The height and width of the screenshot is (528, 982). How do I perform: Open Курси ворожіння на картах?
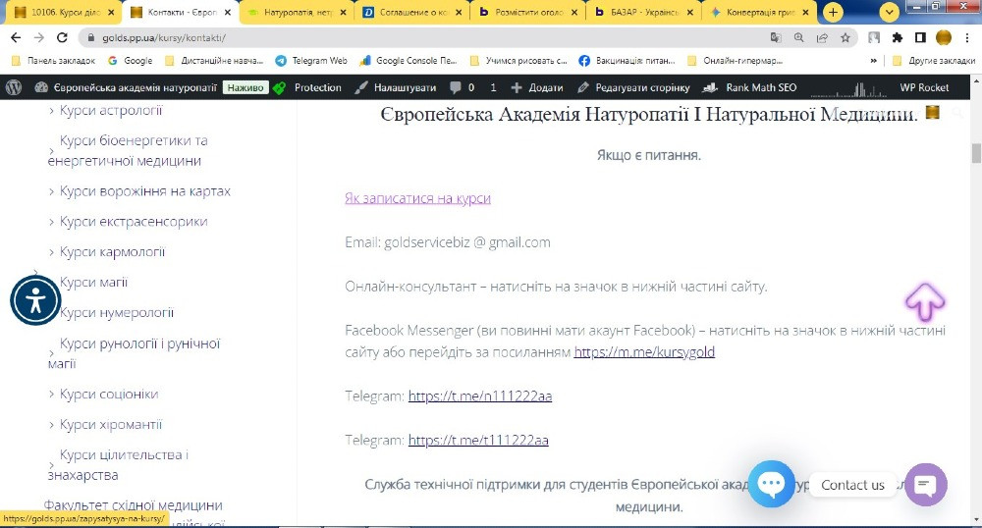[144, 191]
